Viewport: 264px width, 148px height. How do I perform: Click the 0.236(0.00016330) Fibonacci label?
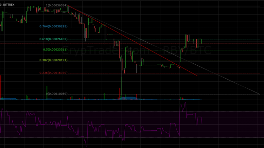pyautogui.click(x=53, y=73)
